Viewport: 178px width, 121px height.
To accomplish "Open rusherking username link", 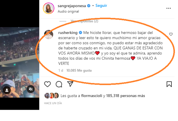I will tap(68, 33).
